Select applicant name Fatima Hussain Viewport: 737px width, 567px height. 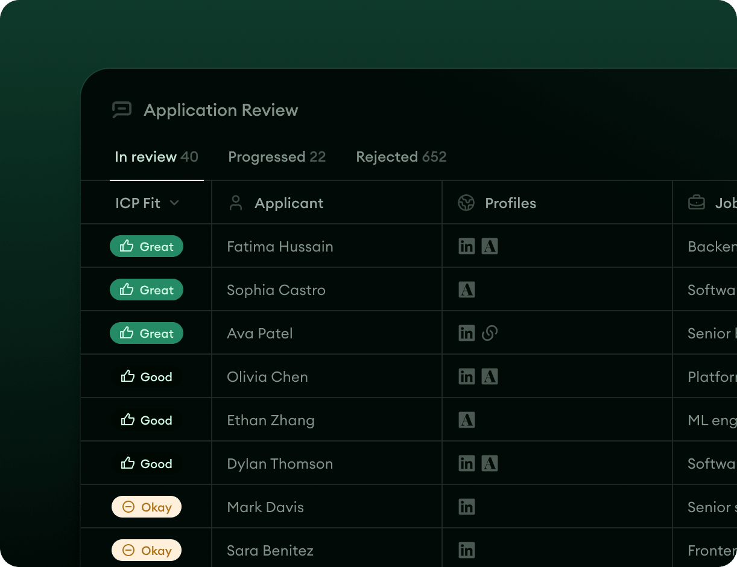(280, 246)
